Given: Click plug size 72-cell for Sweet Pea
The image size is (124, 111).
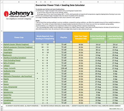Looking at the screenshot, I should (x=64, y=95).
